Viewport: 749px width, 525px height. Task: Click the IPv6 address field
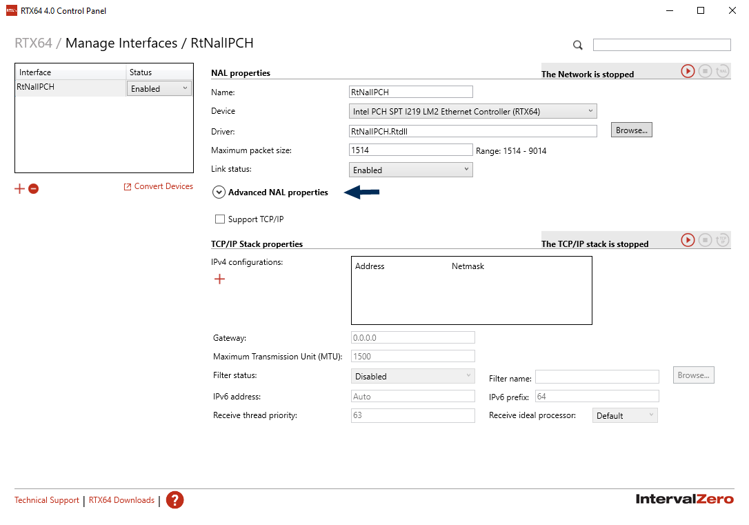click(x=412, y=397)
